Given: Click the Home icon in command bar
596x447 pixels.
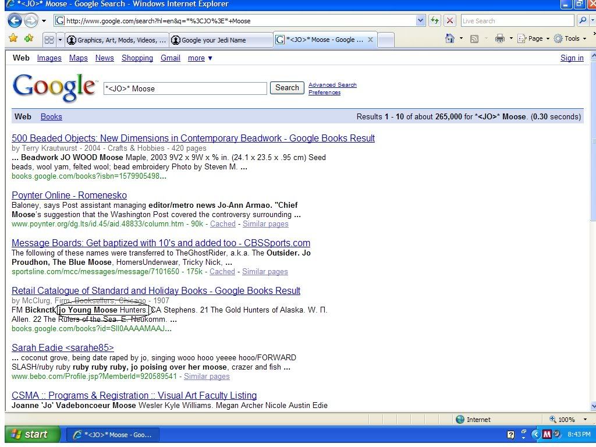Looking at the screenshot, I should [x=450, y=38].
